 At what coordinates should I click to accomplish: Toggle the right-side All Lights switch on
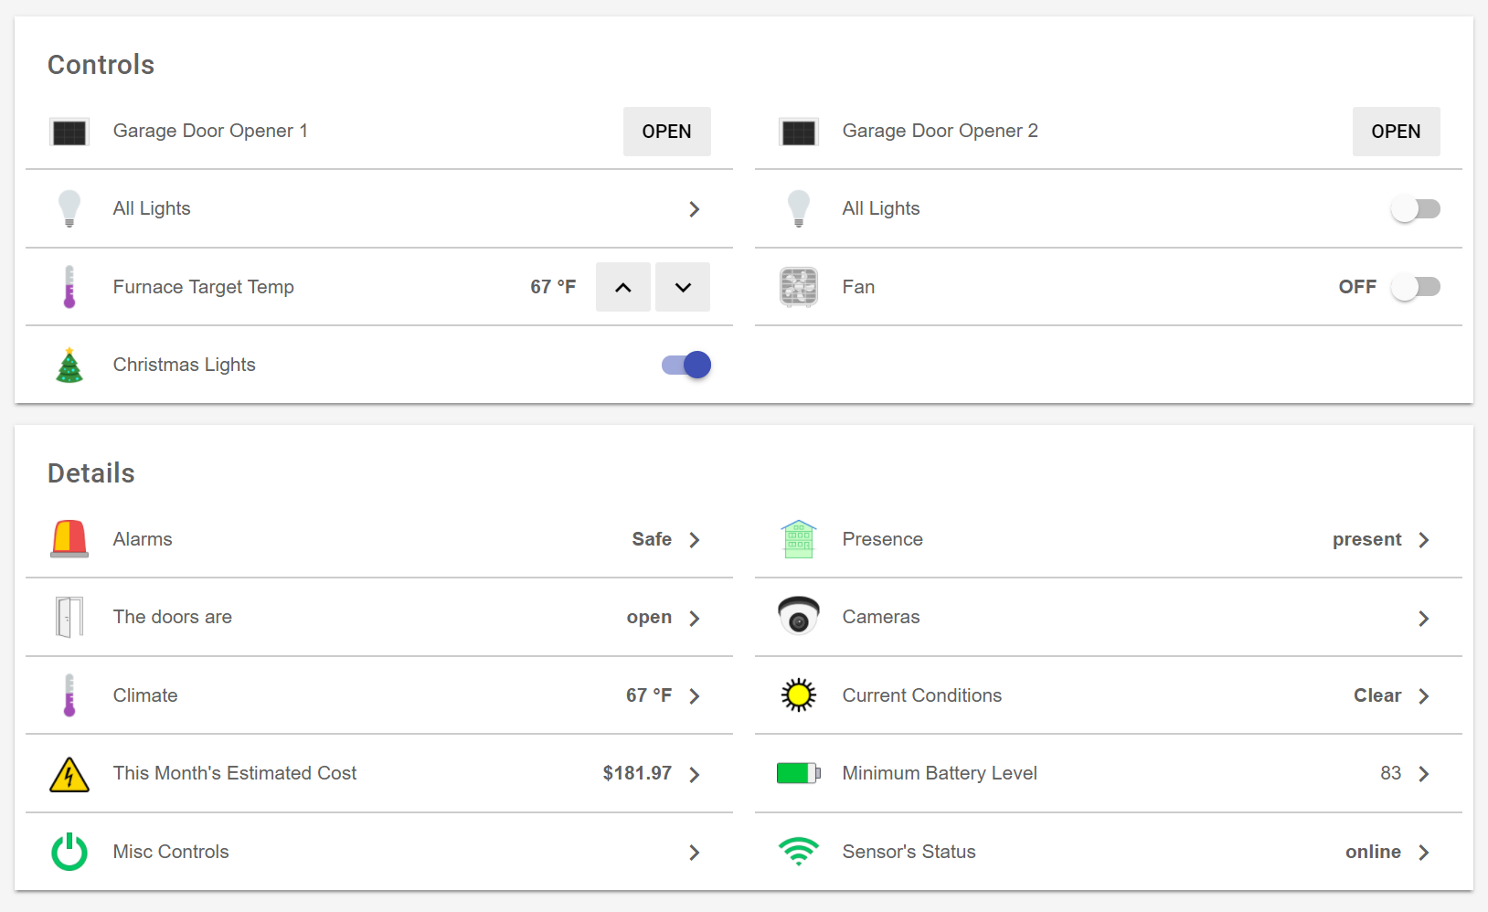pos(1415,209)
